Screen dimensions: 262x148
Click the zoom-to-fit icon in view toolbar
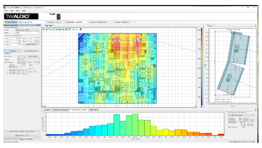click(54, 29)
